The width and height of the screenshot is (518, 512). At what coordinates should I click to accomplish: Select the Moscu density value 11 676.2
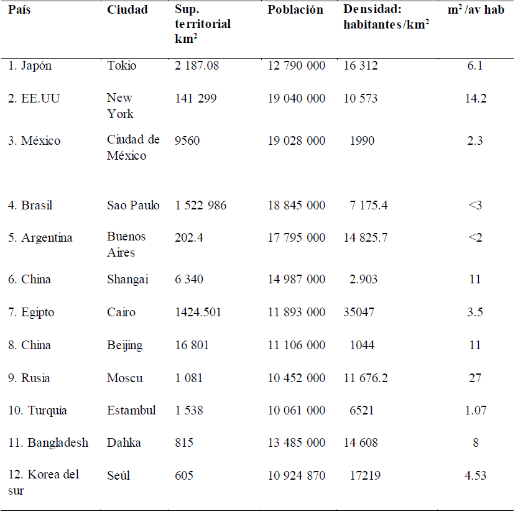373,378
